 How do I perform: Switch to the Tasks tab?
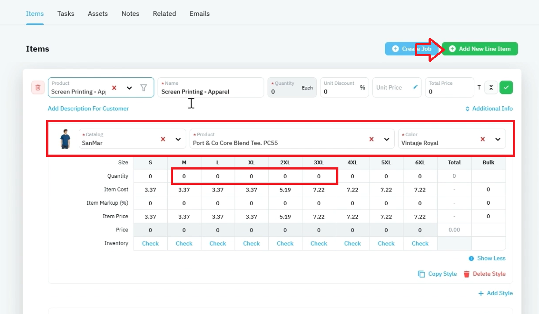click(66, 14)
